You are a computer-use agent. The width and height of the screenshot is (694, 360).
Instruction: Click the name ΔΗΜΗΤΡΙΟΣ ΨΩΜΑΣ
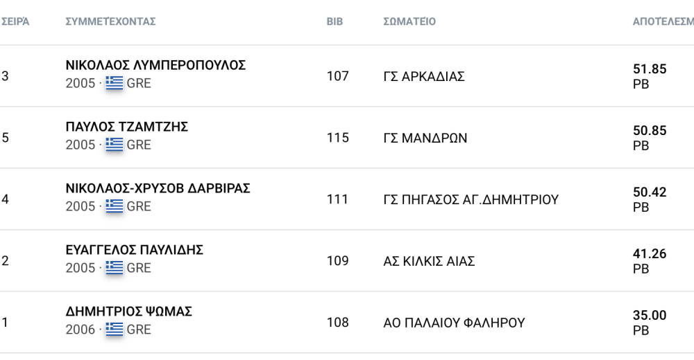128,312
